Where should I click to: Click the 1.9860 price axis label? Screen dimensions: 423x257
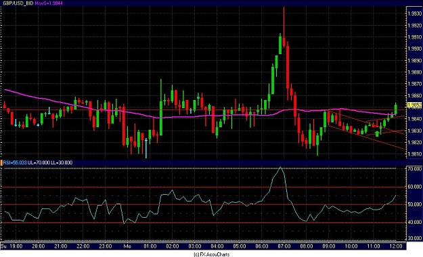click(415, 96)
